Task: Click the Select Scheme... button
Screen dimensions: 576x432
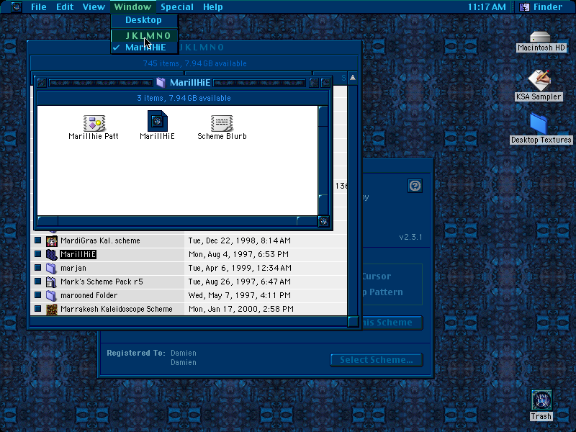Action: pyautogui.click(x=377, y=360)
